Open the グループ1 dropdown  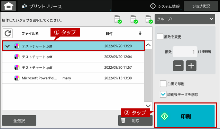coord(185,19)
